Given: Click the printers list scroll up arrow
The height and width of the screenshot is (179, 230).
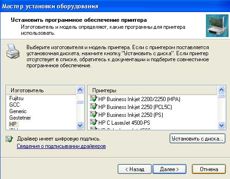Looking at the screenshot, I should [222, 89].
